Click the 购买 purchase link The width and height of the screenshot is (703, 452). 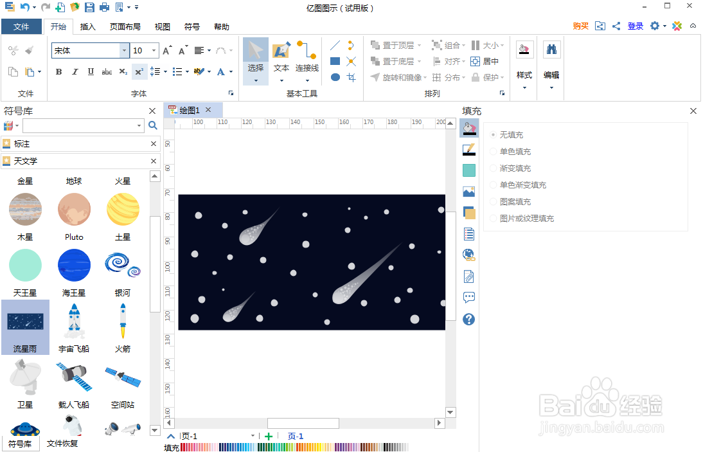(581, 26)
